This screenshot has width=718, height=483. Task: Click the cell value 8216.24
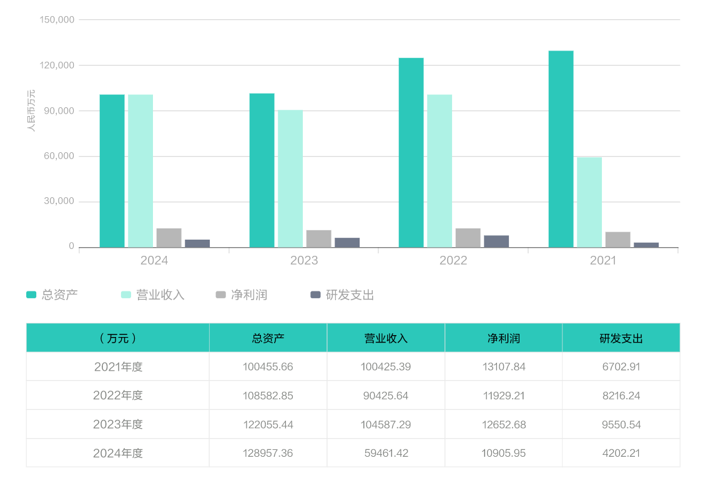coord(621,396)
